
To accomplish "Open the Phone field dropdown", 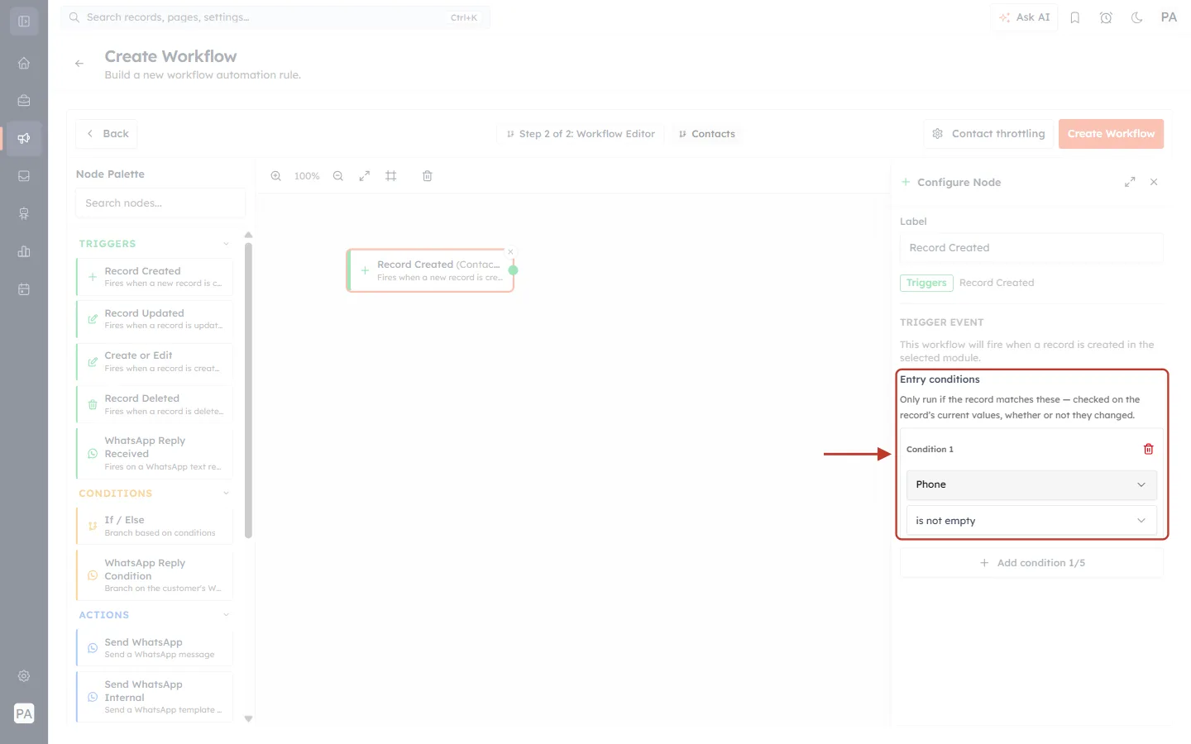I will coord(1031,485).
